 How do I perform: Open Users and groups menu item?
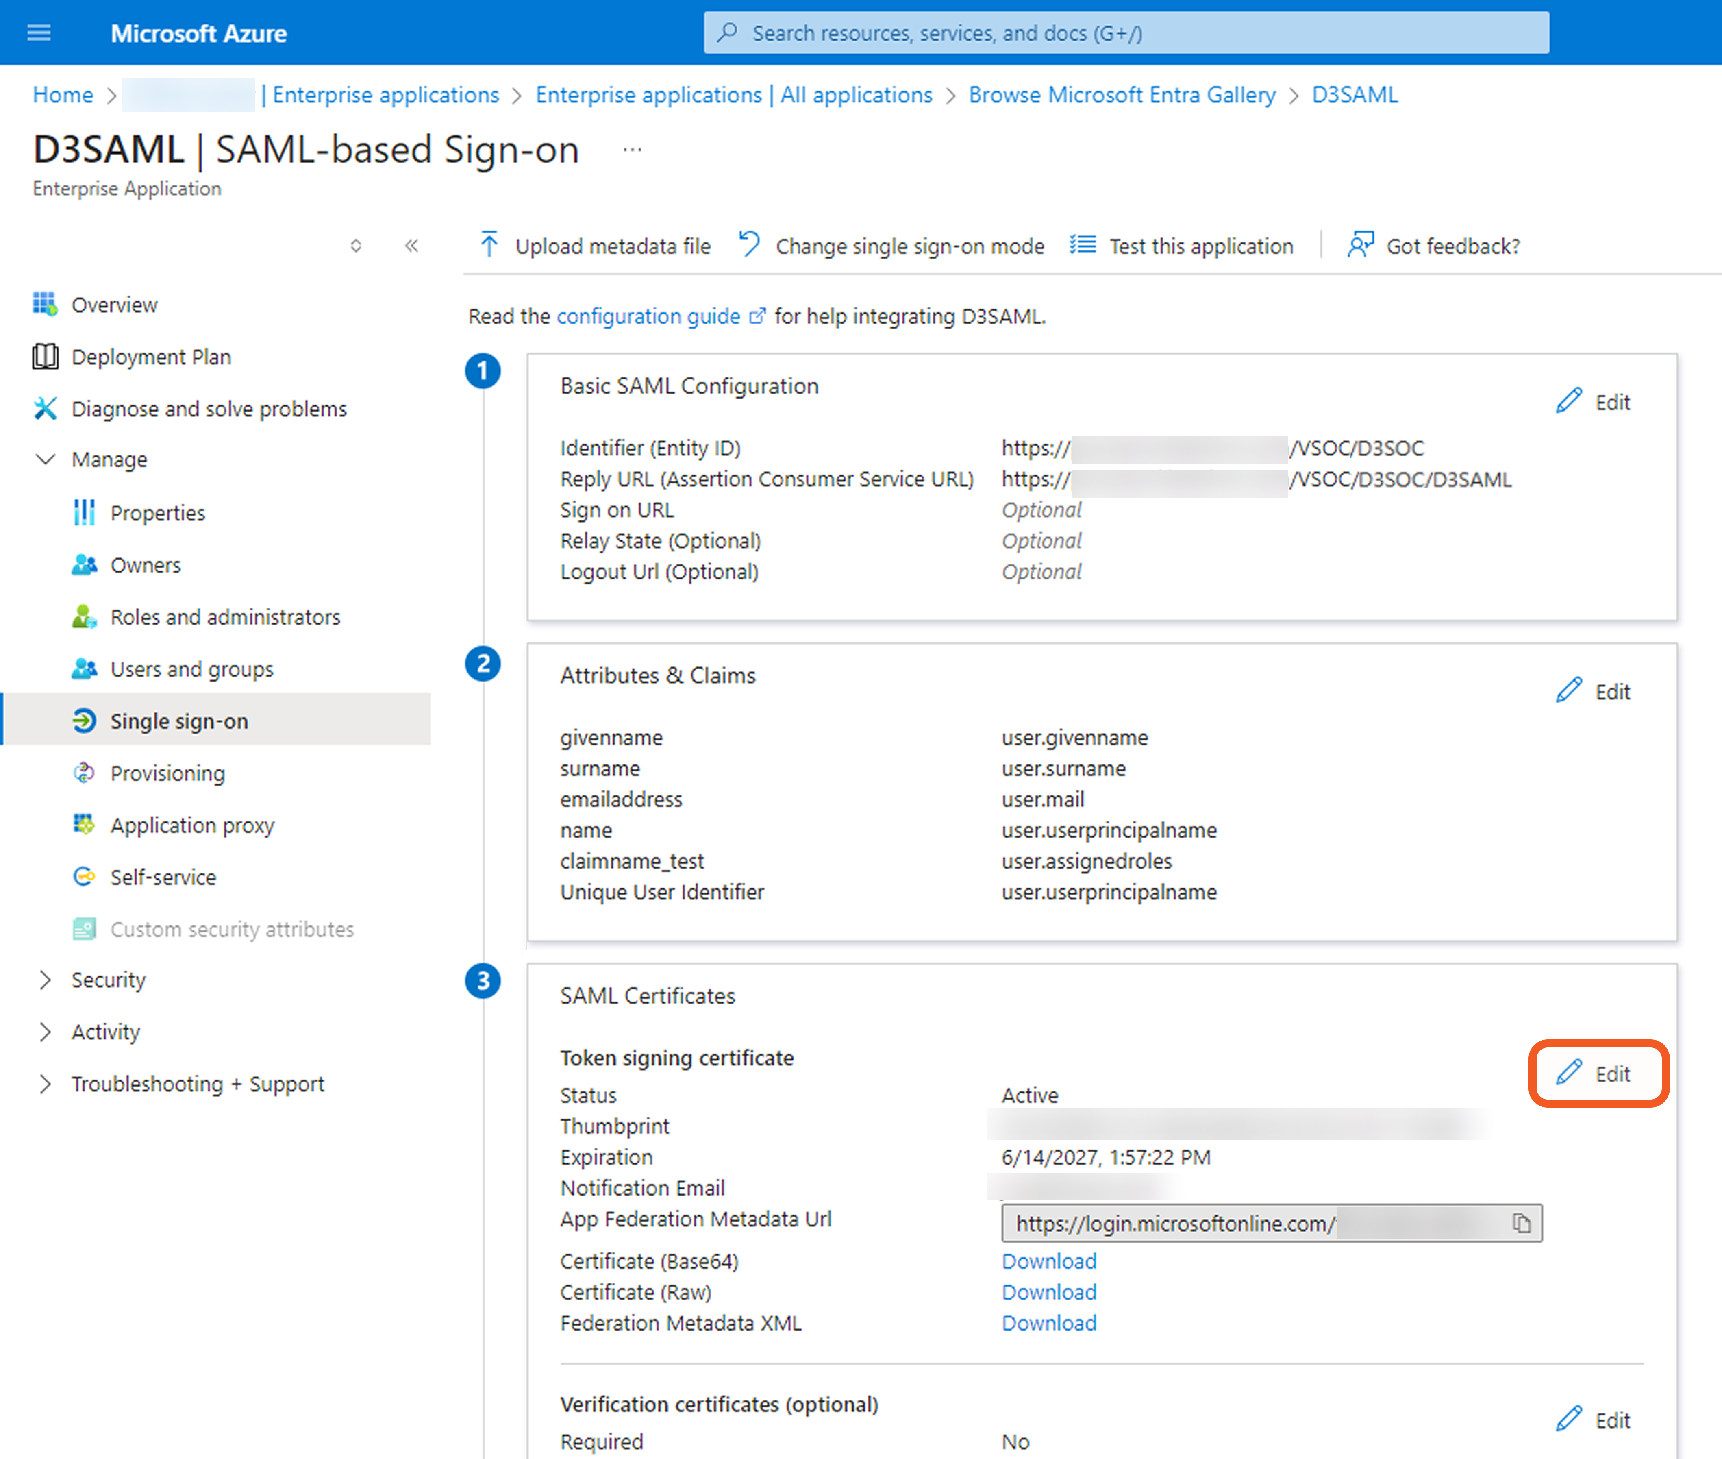(192, 669)
